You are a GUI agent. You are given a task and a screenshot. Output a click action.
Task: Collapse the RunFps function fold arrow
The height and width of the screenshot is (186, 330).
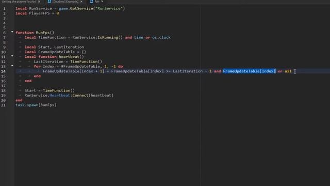pos(12,32)
